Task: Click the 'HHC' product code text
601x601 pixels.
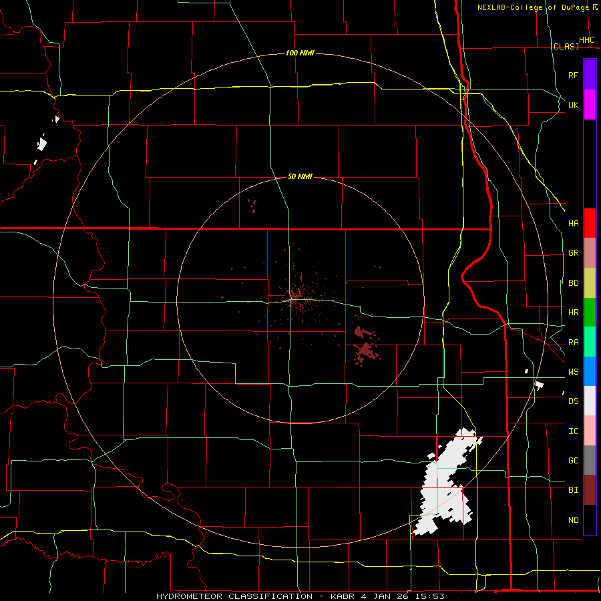Action: point(586,40)
